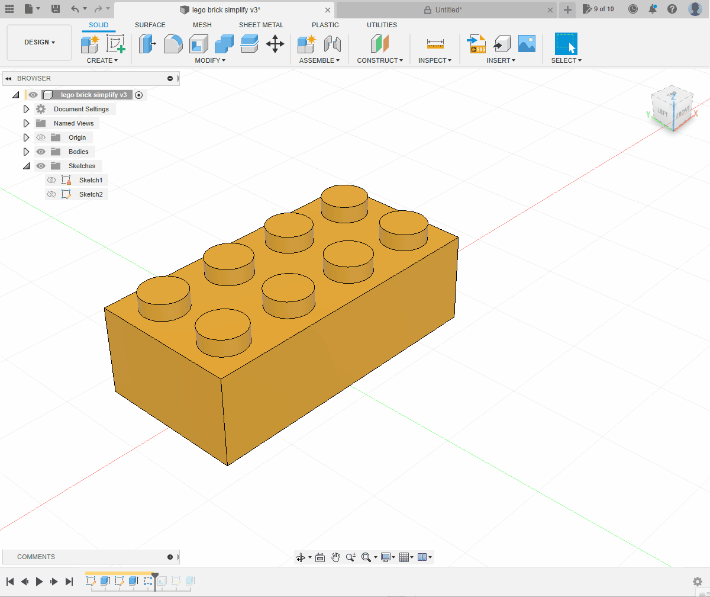Viewport: 710px width, 597px height.
Task: Click the Shell tool icon
Action: point(199,44)
